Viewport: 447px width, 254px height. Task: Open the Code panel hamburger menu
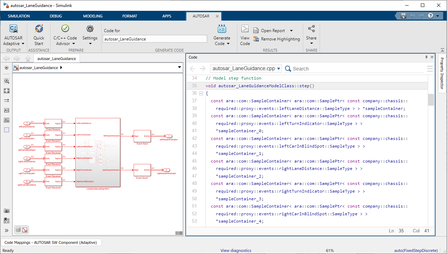click(430, 69)
